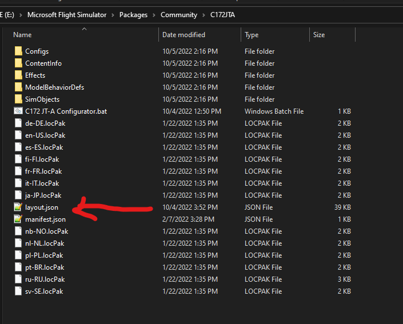Screen dimensions: 403x324
Task: Click the fr-FR.locPak file icon
Action: pyautogui.click(x=18, y=171)
